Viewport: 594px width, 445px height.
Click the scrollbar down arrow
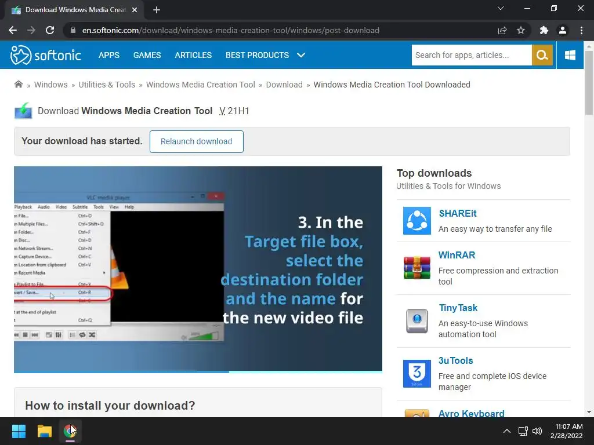point(589,412)
